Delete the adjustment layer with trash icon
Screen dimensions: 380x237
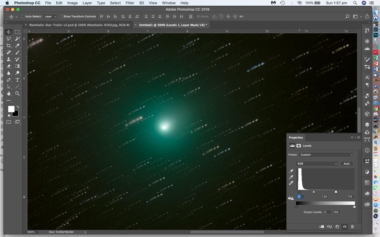[352, 227]
